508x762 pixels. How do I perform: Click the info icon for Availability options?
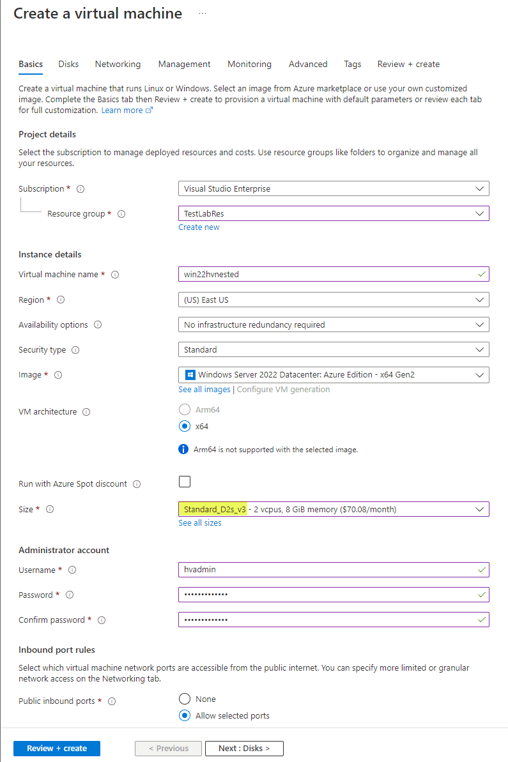coord(98,324)
